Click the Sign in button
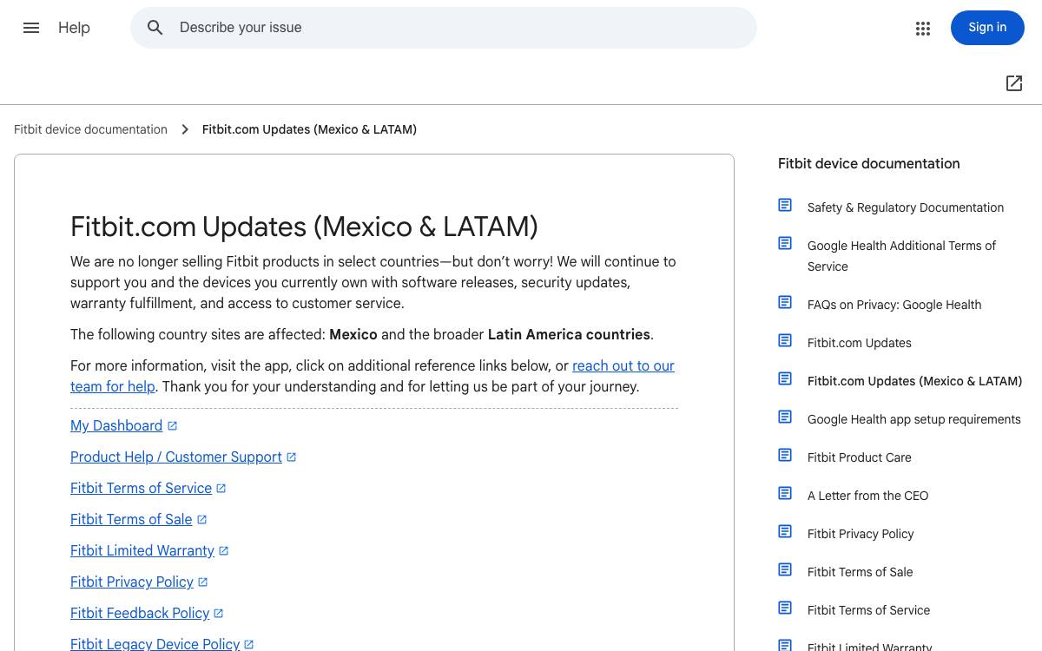 [987, 28]
